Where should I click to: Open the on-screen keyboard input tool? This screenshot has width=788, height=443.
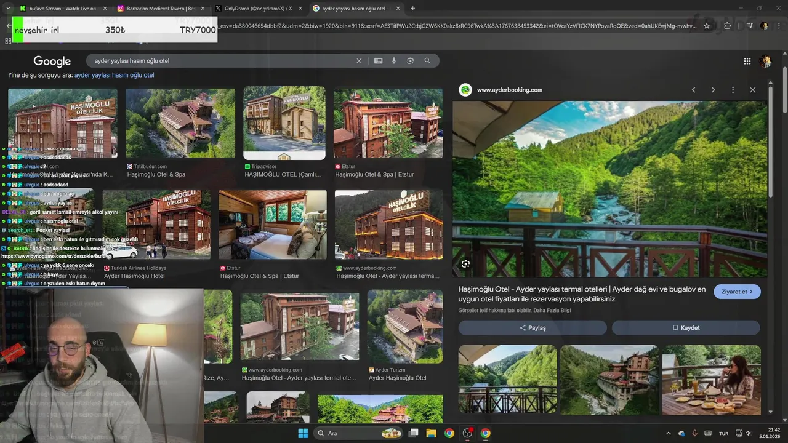click(x=378, y=61)
